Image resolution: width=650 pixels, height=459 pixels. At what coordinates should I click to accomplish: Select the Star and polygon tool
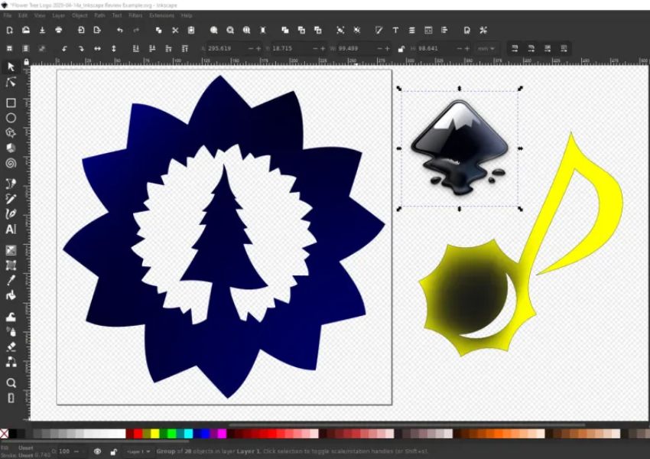click(11, 132)
